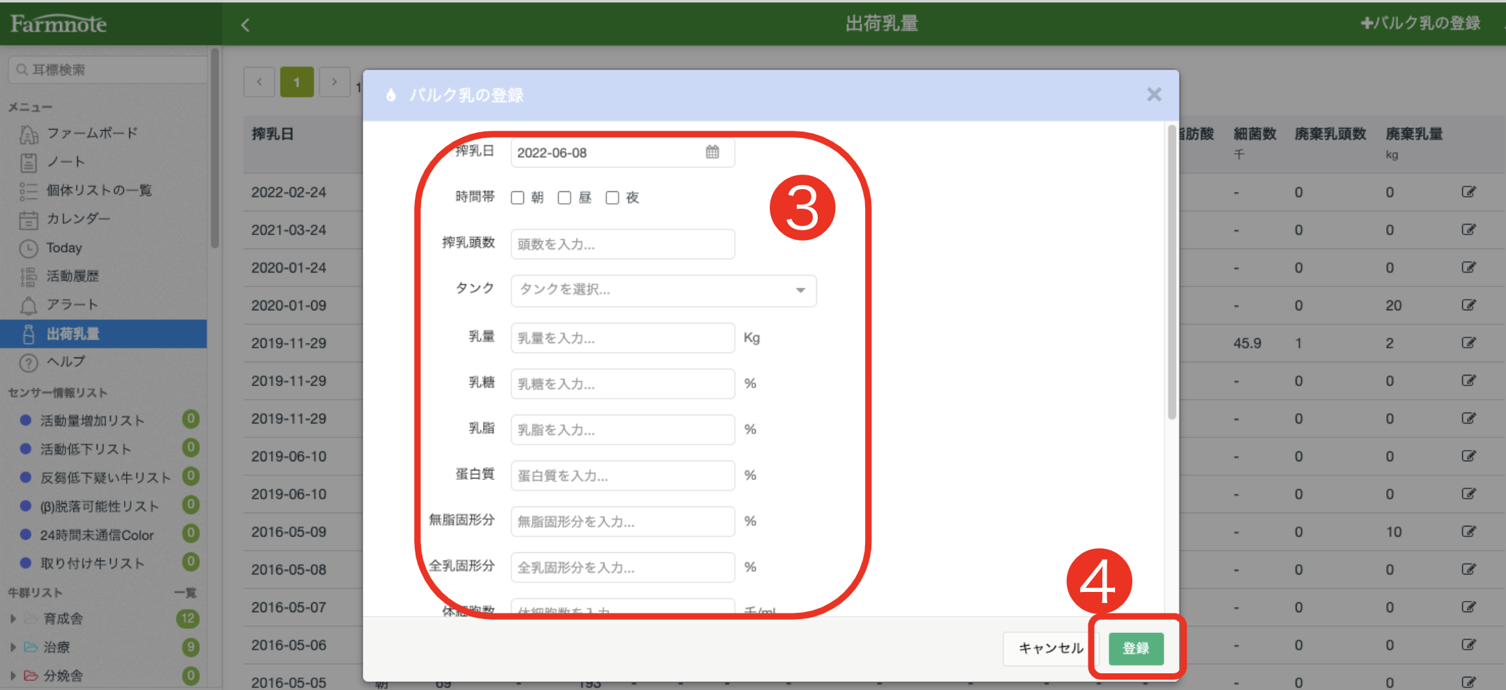Click edit icon for row 2016-05-06
This screenshot has height=690, width=1506.
pyautogui.click(x=1468, y=645)
